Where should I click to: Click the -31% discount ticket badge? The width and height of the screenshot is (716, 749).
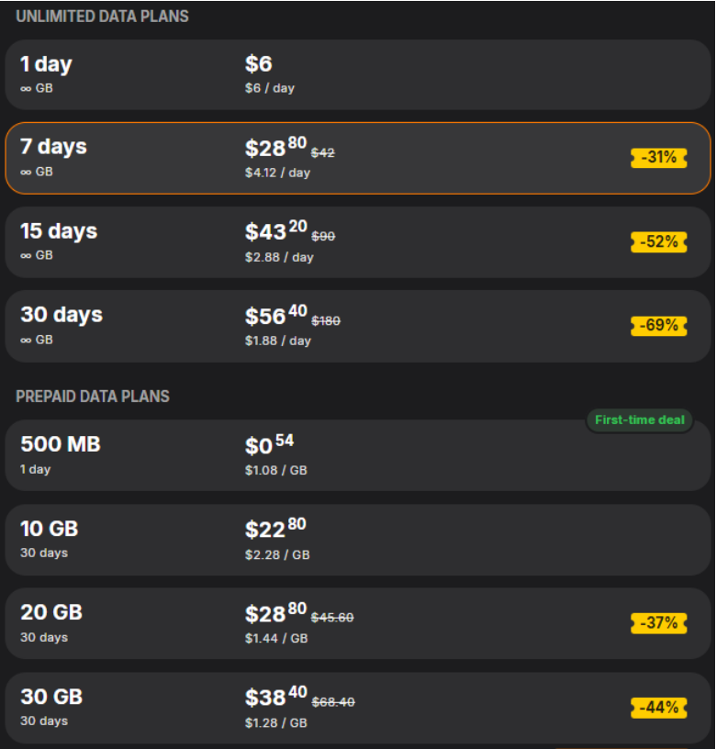point(658,158)
